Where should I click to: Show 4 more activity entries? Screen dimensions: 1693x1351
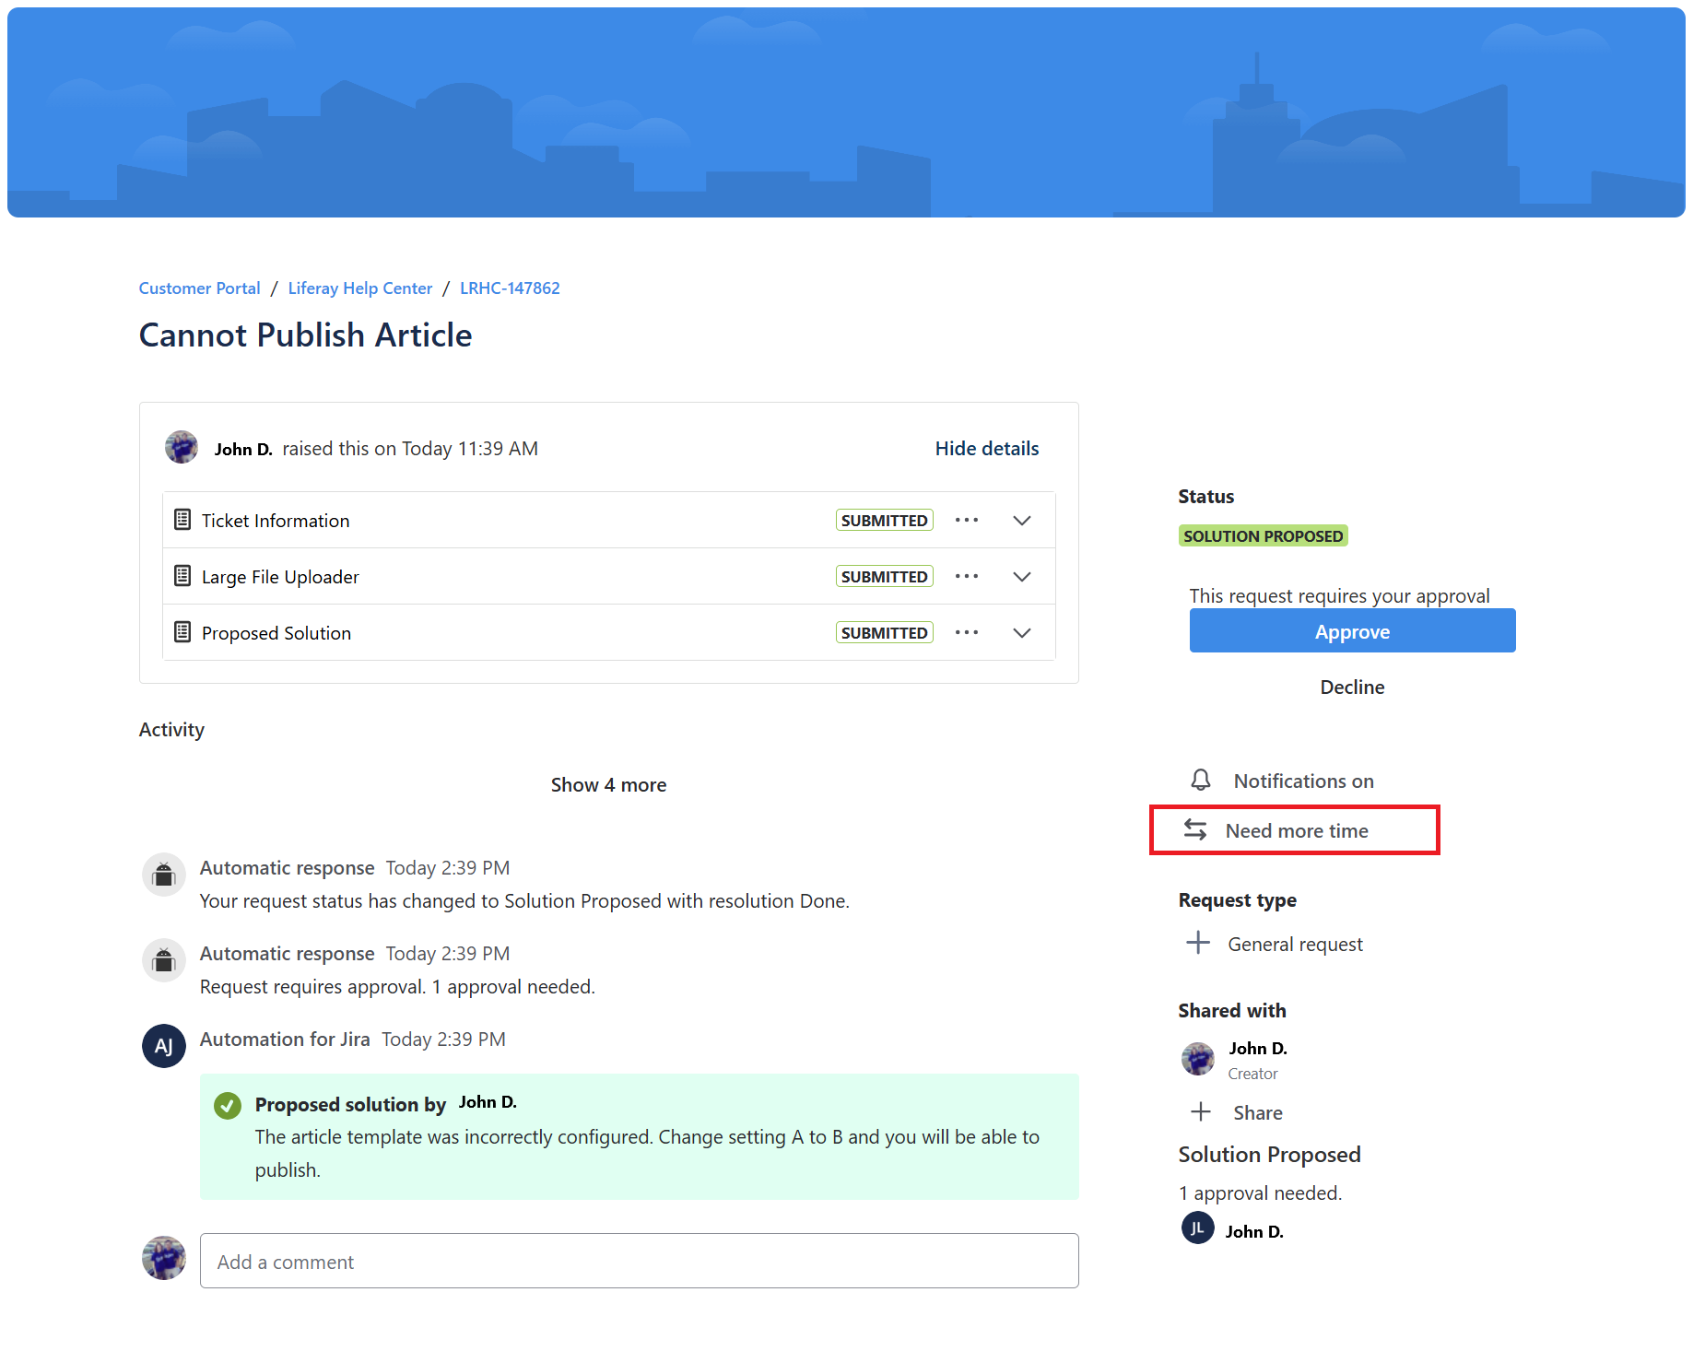[x=608, y=785]
